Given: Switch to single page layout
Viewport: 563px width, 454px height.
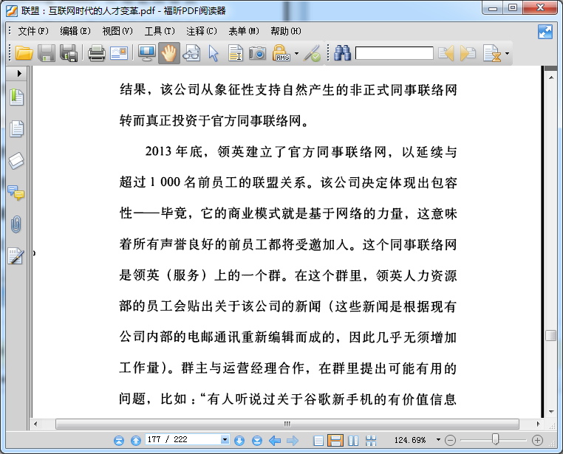Looking at the screenshot, I should 318,441.
